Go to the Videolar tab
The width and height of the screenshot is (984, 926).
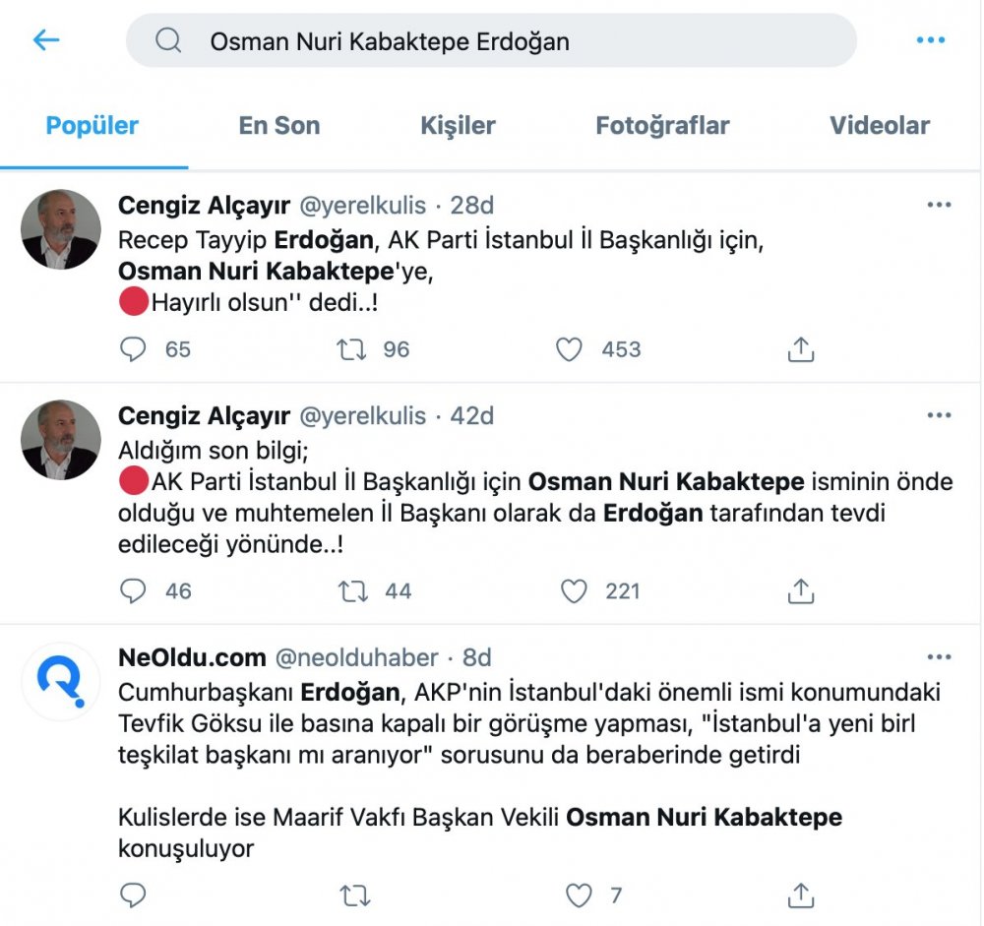click(x=879, y=126)
